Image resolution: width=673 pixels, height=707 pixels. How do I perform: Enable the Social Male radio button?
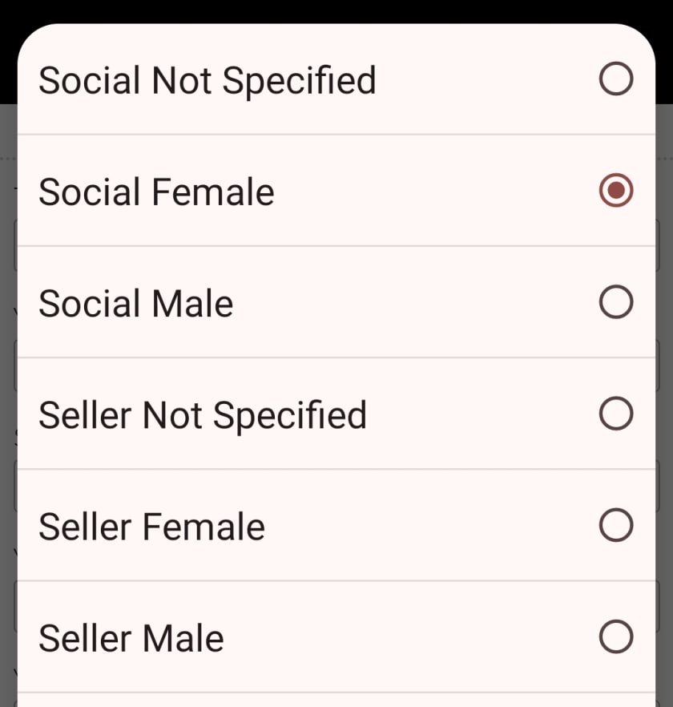(x=616, y=301)
